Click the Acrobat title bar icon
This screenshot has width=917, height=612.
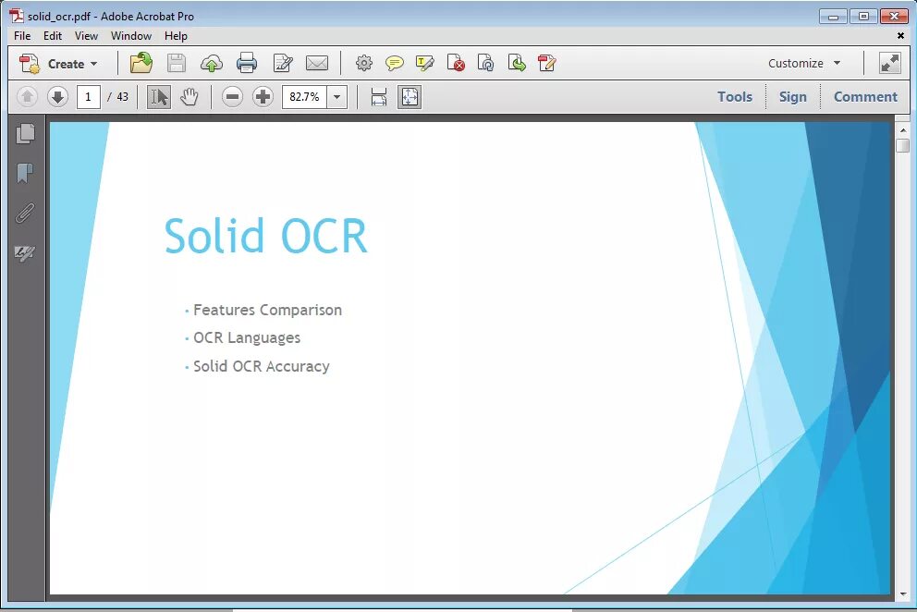[x=17, y=16]
